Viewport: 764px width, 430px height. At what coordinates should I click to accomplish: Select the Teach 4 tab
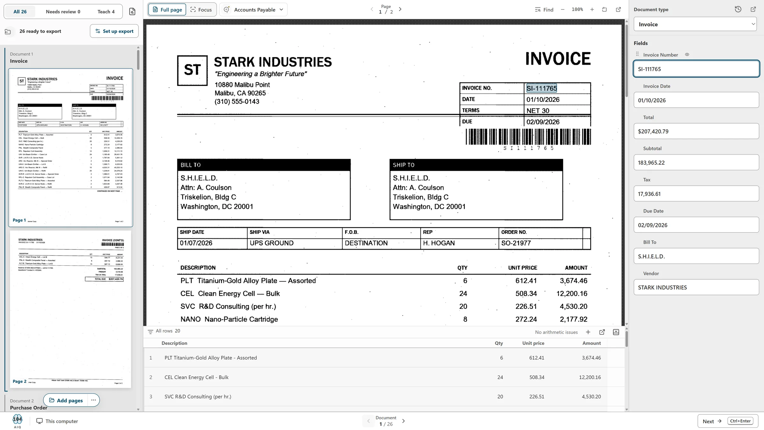[x=106, y=12]
